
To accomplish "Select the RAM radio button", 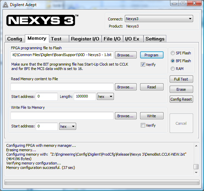I will coord(173,69).
